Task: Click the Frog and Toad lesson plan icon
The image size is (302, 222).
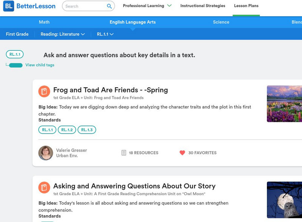Action: coord(44,91)
